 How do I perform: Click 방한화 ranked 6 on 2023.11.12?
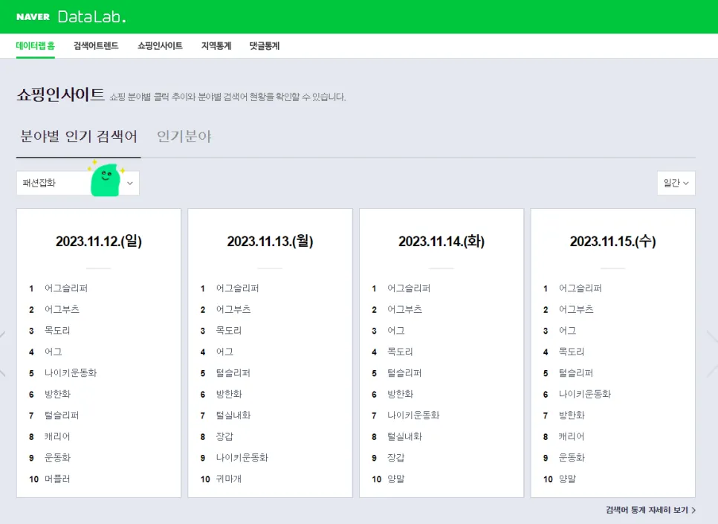click(x=57, y=394)
